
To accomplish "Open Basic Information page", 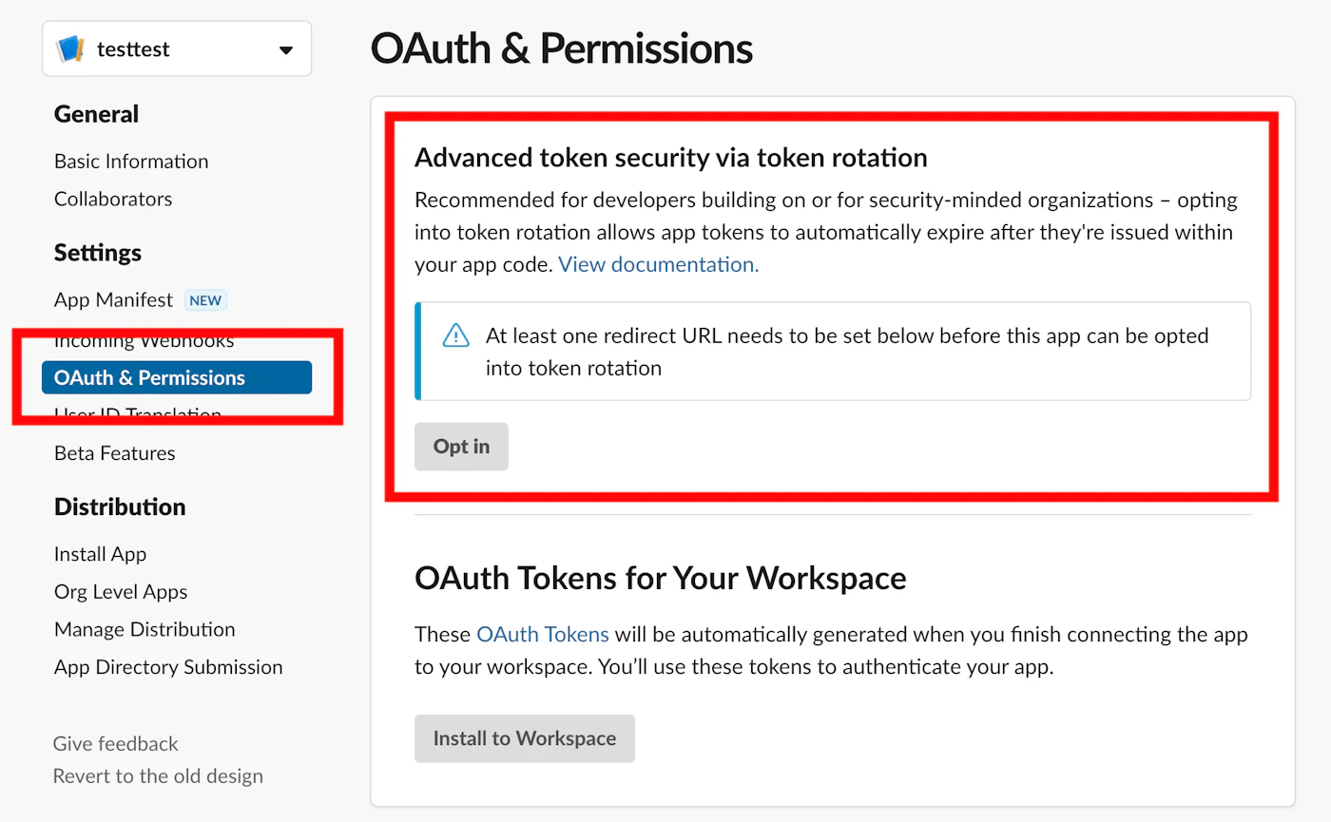I will click(x=131, y=162).
